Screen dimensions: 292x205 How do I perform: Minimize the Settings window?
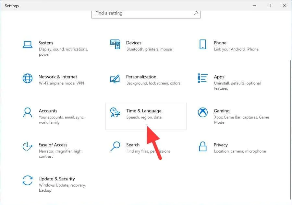[x=254, y=6]
